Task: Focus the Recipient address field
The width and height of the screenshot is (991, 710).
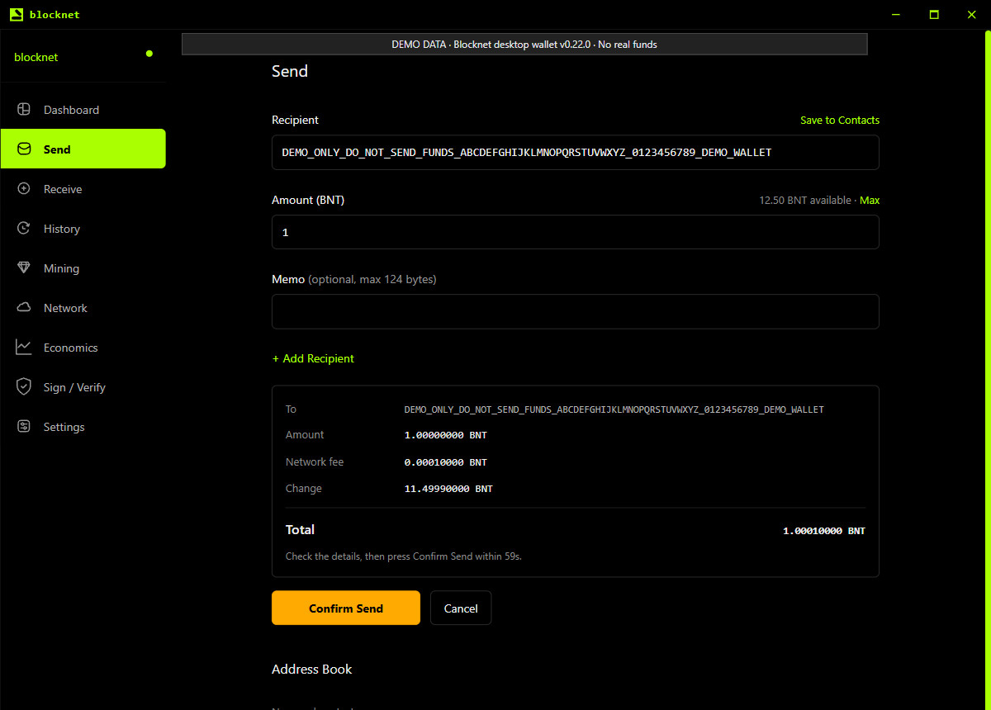Action: click(576, 153)
